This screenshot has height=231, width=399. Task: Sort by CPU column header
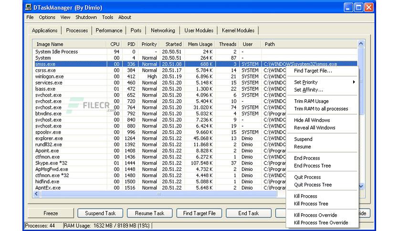114,44
